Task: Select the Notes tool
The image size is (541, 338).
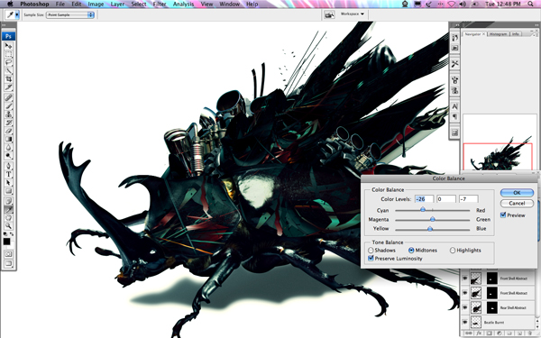Action: tap(8, 201)
